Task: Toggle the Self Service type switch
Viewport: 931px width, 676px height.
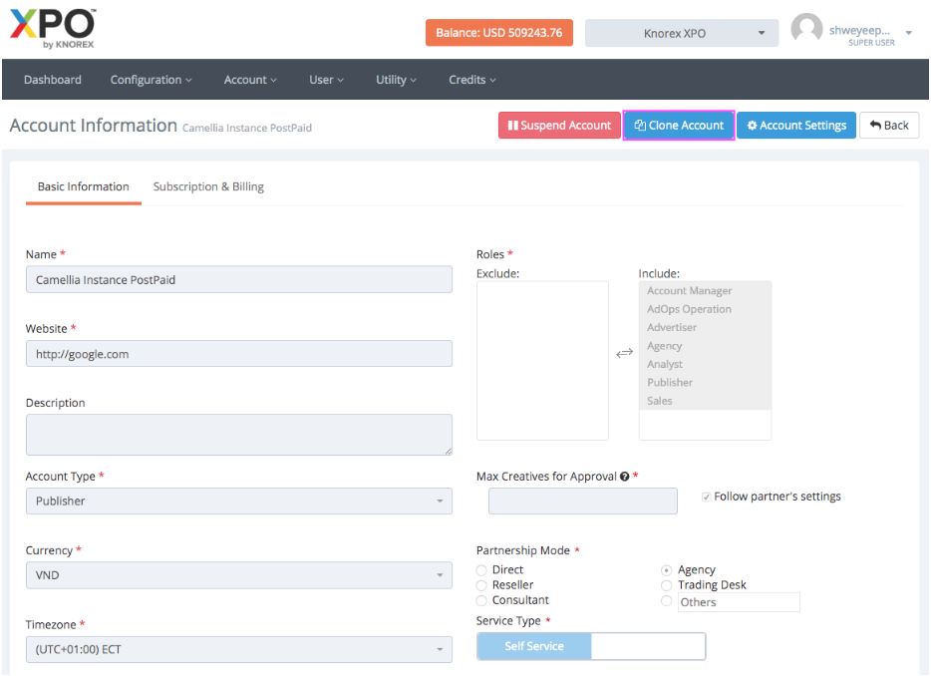Action: point(590,646)
